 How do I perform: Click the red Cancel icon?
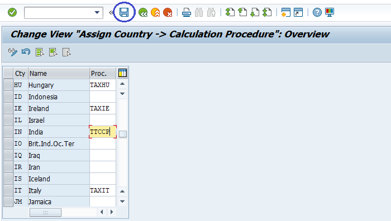[168, 12]
